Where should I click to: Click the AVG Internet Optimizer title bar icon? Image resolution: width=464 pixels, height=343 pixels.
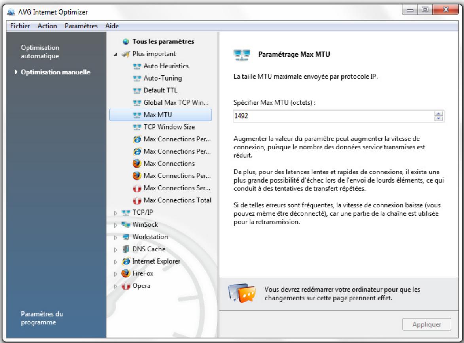pos(11,12)
